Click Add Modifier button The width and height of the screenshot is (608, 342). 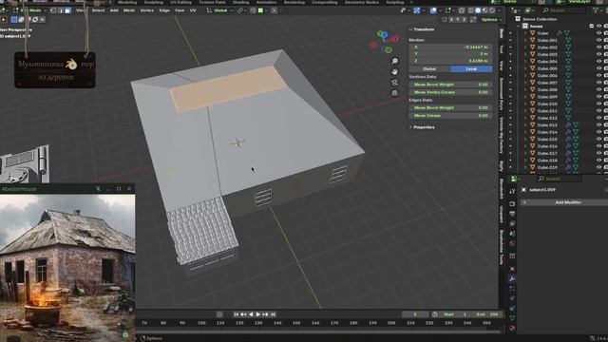[x=564, y=202]
